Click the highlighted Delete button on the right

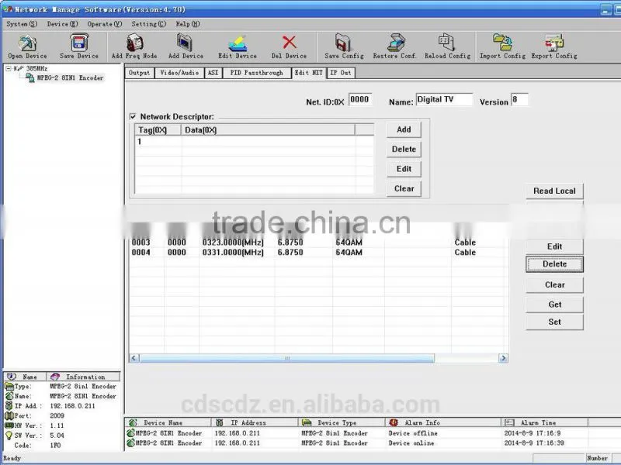[554, 264]
